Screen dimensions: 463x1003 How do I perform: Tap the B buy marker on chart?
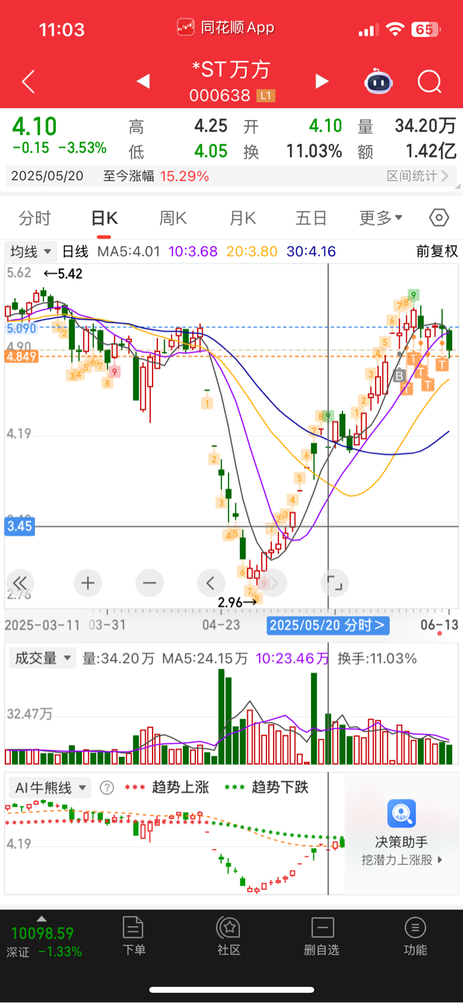tap(399, 376)
